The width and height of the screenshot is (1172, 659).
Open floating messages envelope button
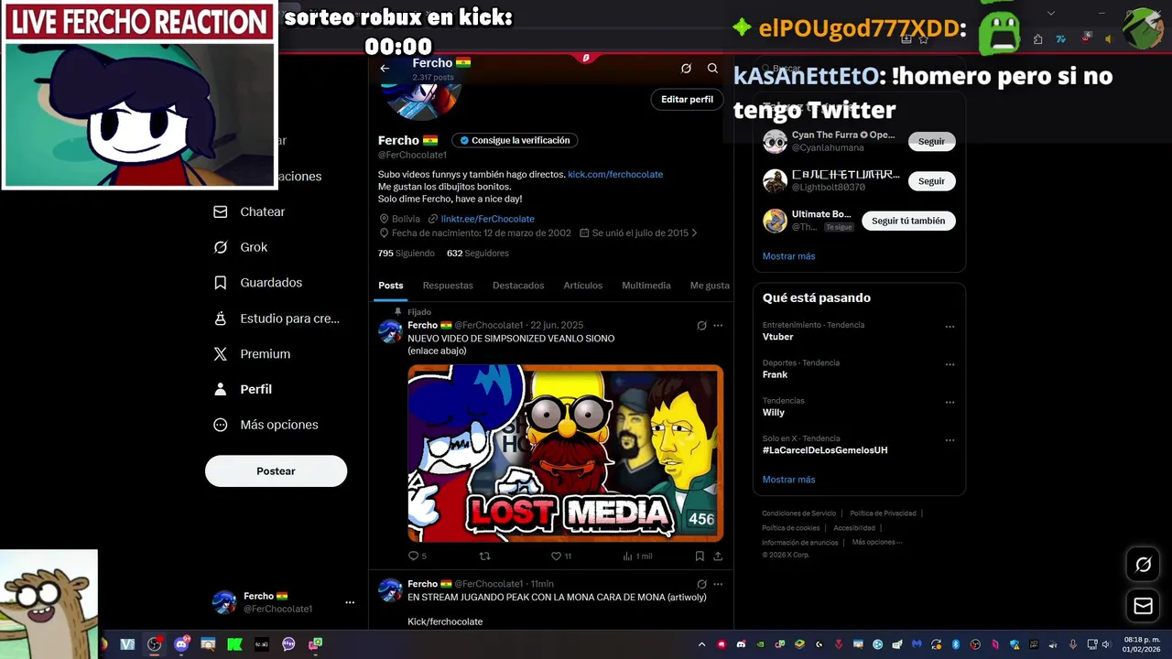coord(1143,606)
